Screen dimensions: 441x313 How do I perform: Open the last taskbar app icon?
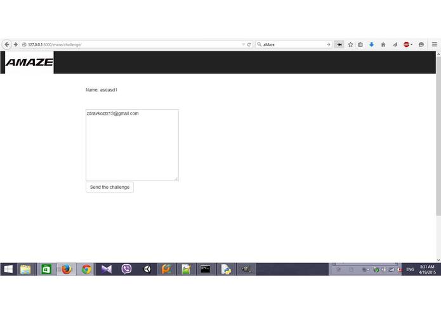(246, 269)
